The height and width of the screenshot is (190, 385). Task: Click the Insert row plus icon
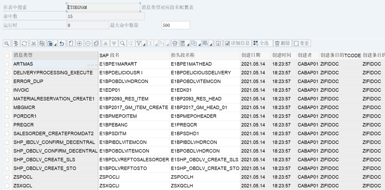click(79, 43)
